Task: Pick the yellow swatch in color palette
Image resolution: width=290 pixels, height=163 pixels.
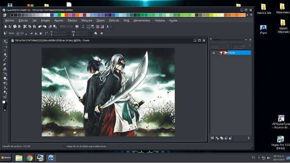Action: (x=63, y=15)
